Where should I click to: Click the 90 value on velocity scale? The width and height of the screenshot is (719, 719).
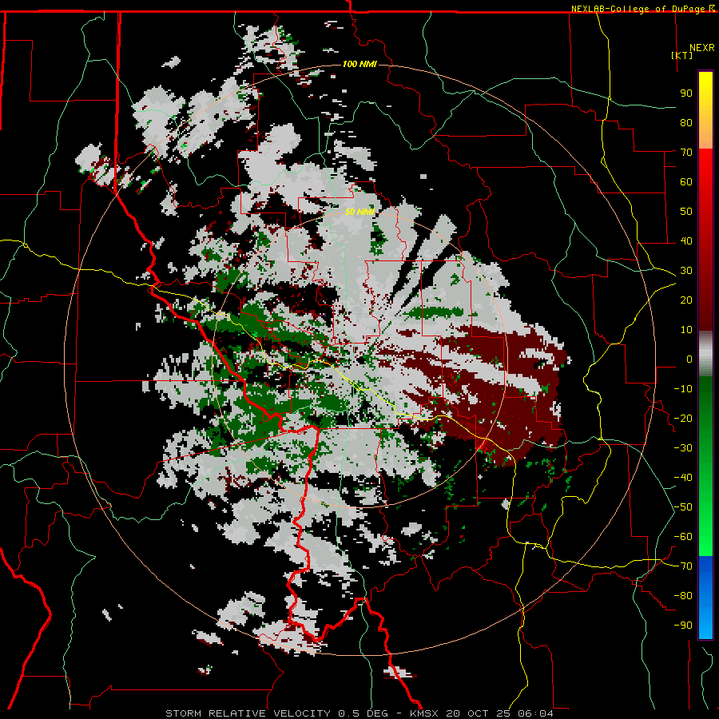pyautogui.click(x=686, y=93)
